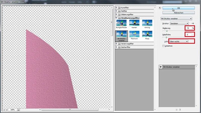
Task: Click the Reliefhöhe value field
Action: pyautogui.click(x=189, y=35)
